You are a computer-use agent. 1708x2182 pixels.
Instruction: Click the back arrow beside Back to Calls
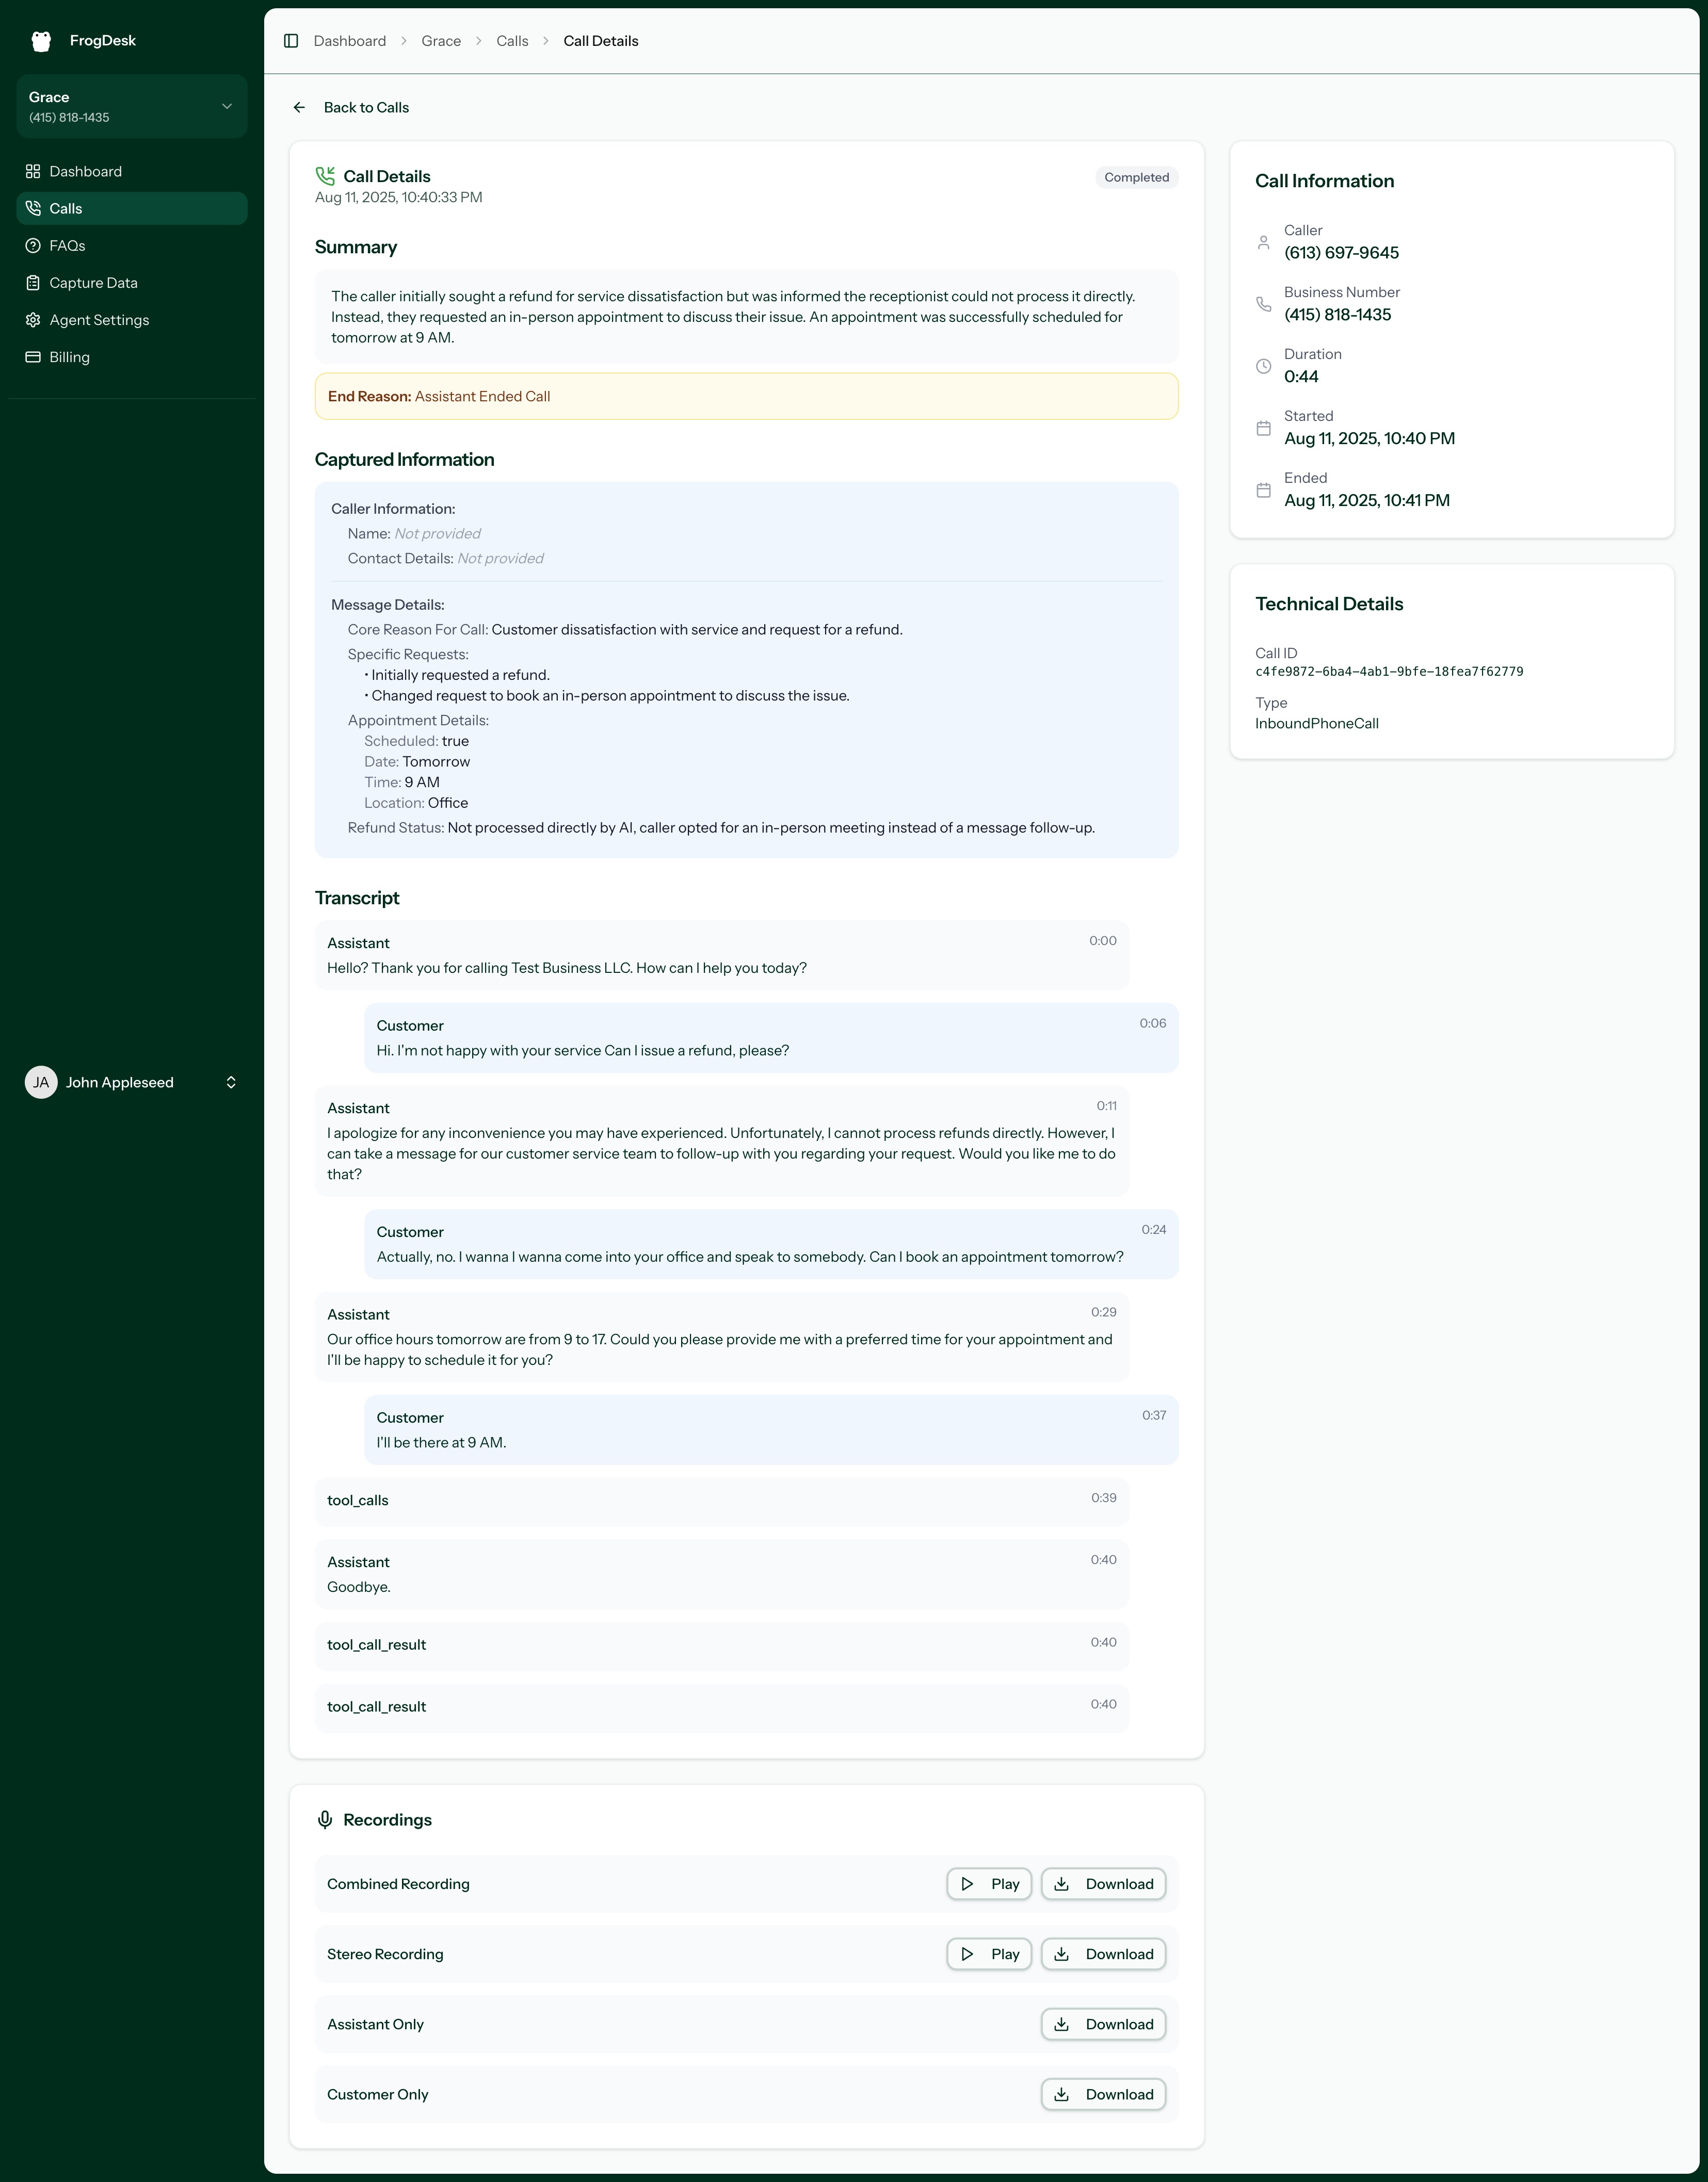300,107
